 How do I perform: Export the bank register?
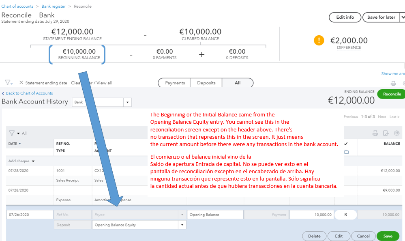coord(386,133)
